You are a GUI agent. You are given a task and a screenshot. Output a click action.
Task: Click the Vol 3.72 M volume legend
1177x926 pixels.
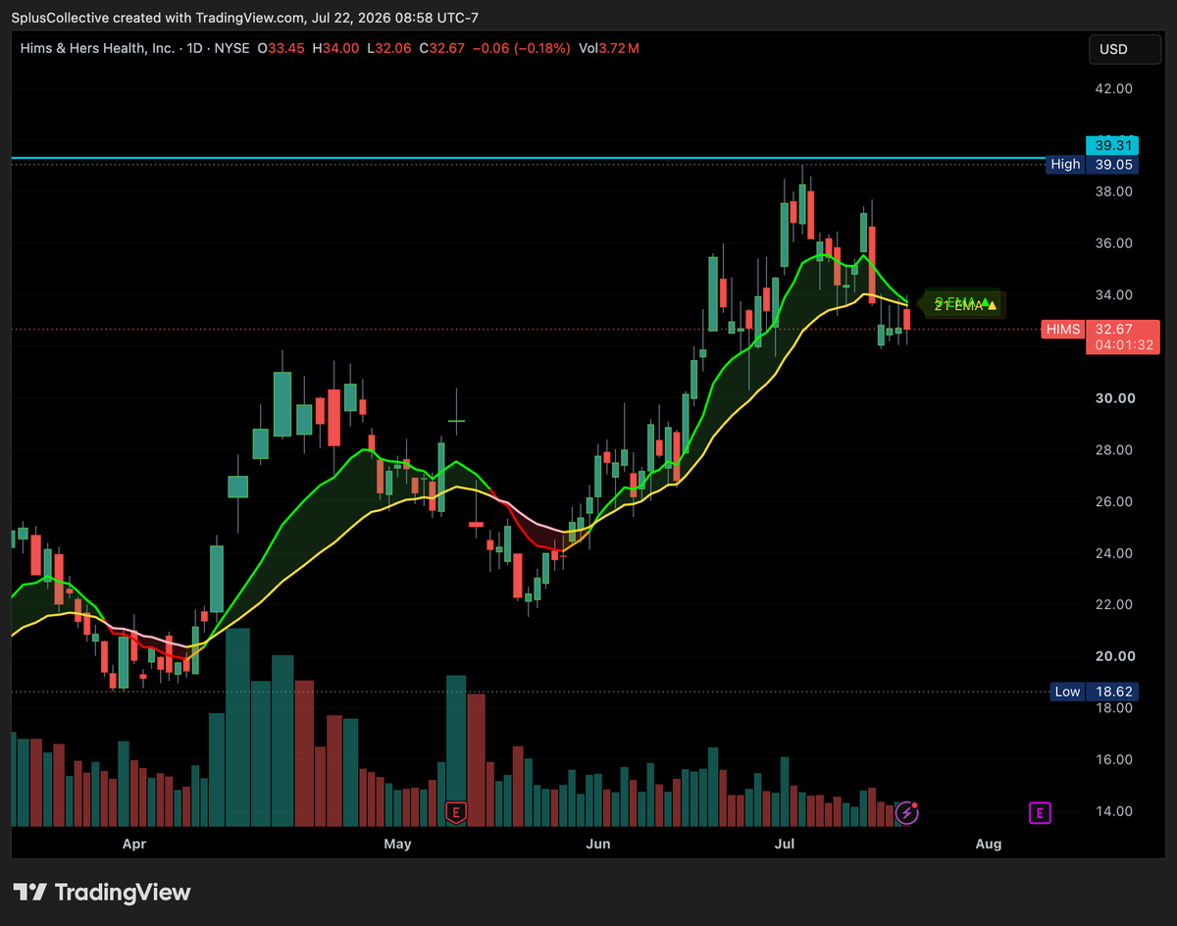tap(610, 48)
